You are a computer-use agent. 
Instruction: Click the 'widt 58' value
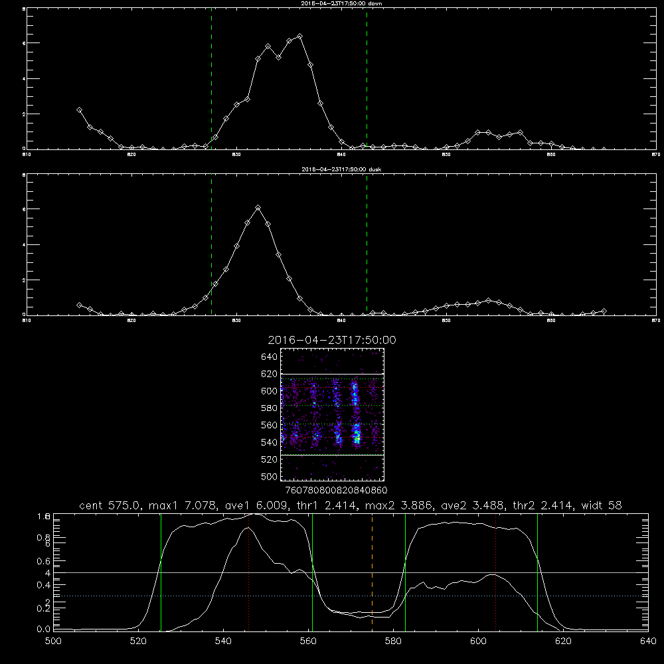pos(602,505)
